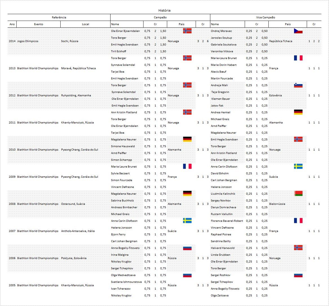Click the Norway flag in the 2014 Campeão row
This screenshot has height=306, width=329.
187,31
